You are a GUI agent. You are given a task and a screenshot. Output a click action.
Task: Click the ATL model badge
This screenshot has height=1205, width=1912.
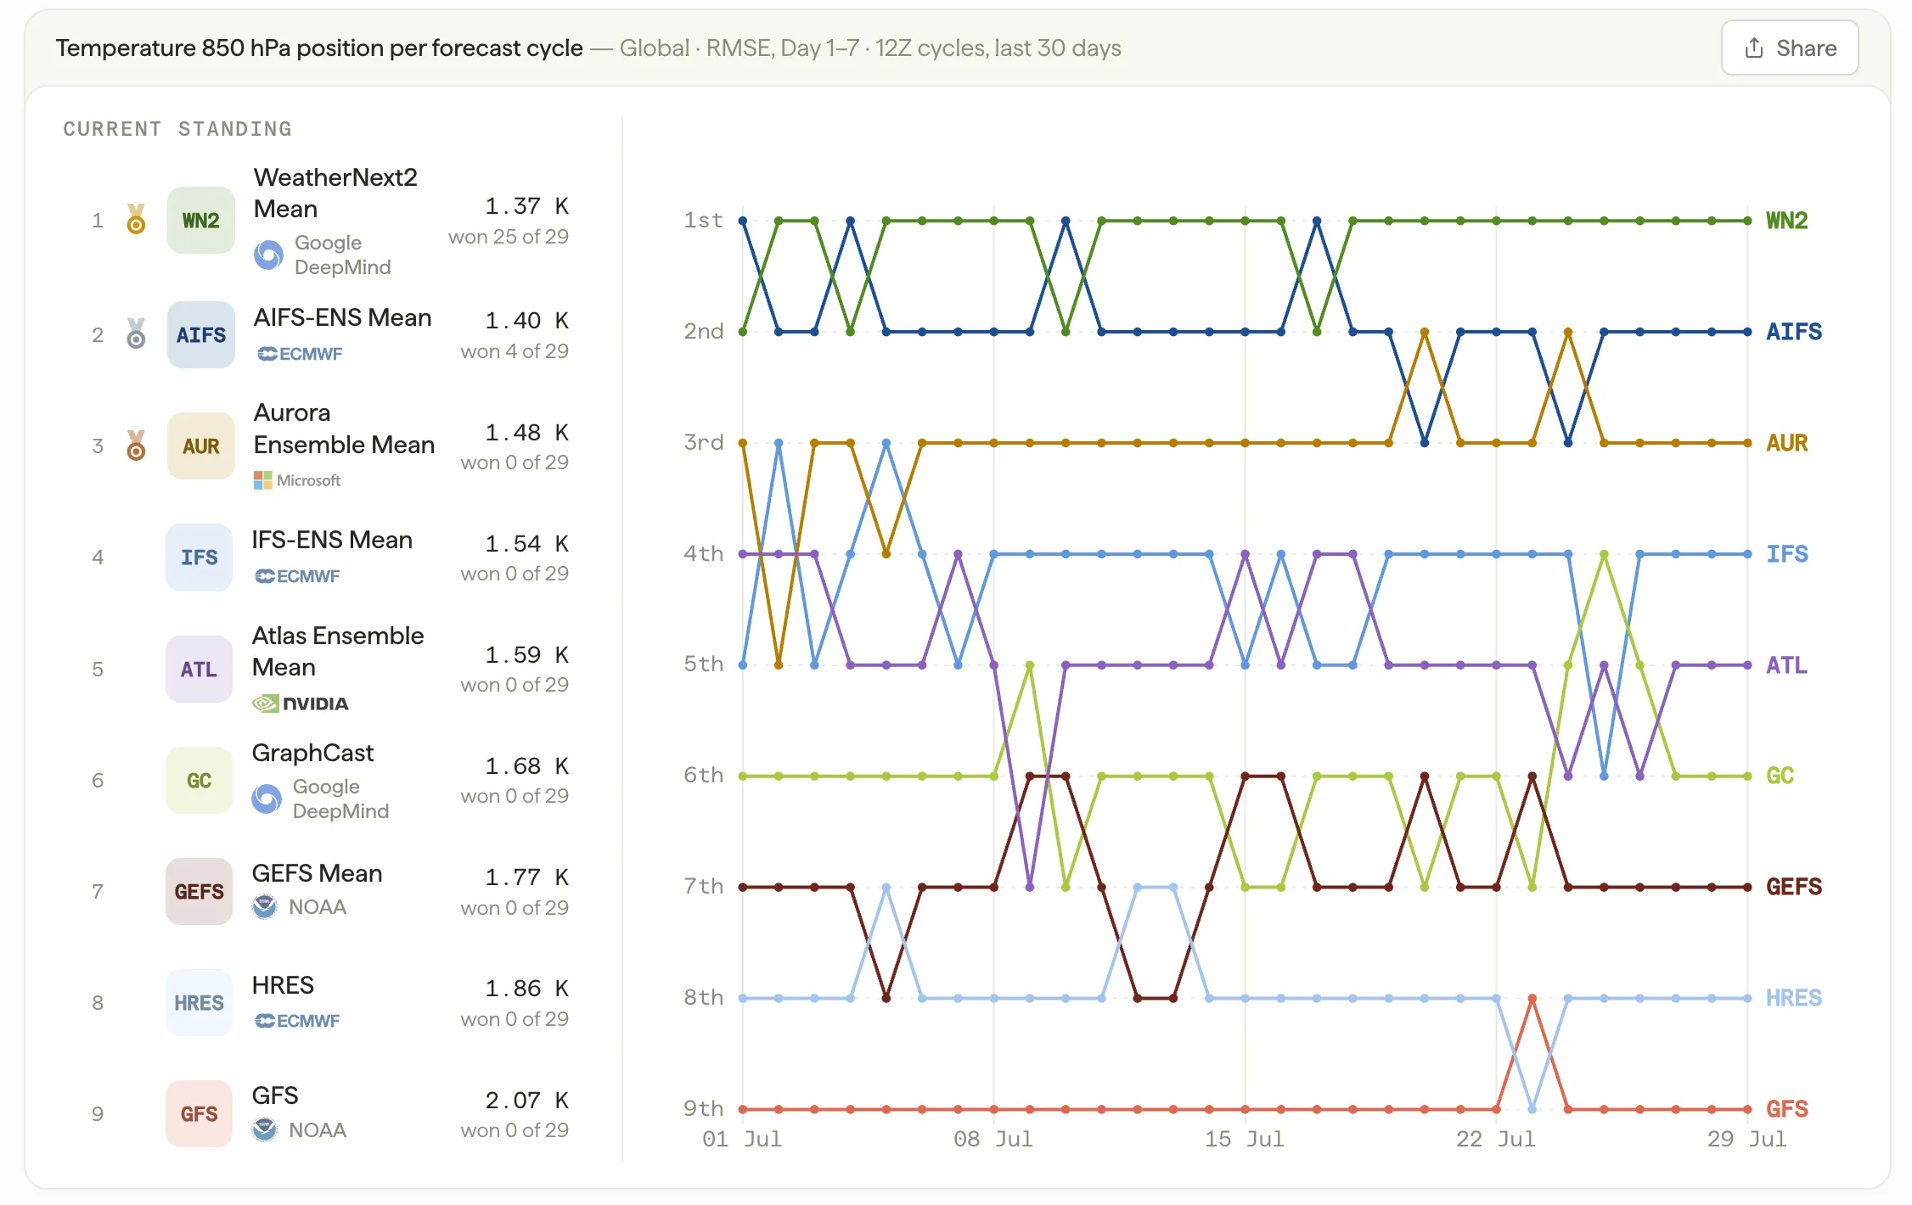pos(199,670)
